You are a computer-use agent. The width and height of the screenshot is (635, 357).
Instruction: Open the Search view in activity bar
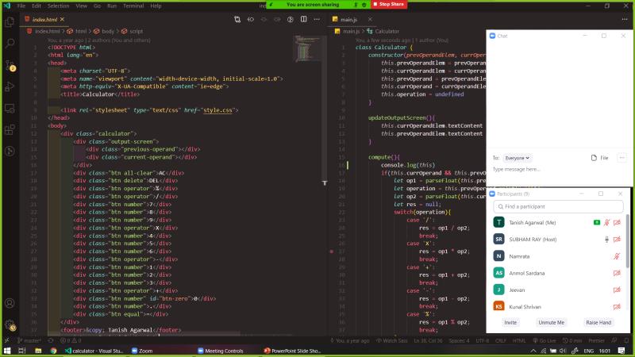pos(10,43)
